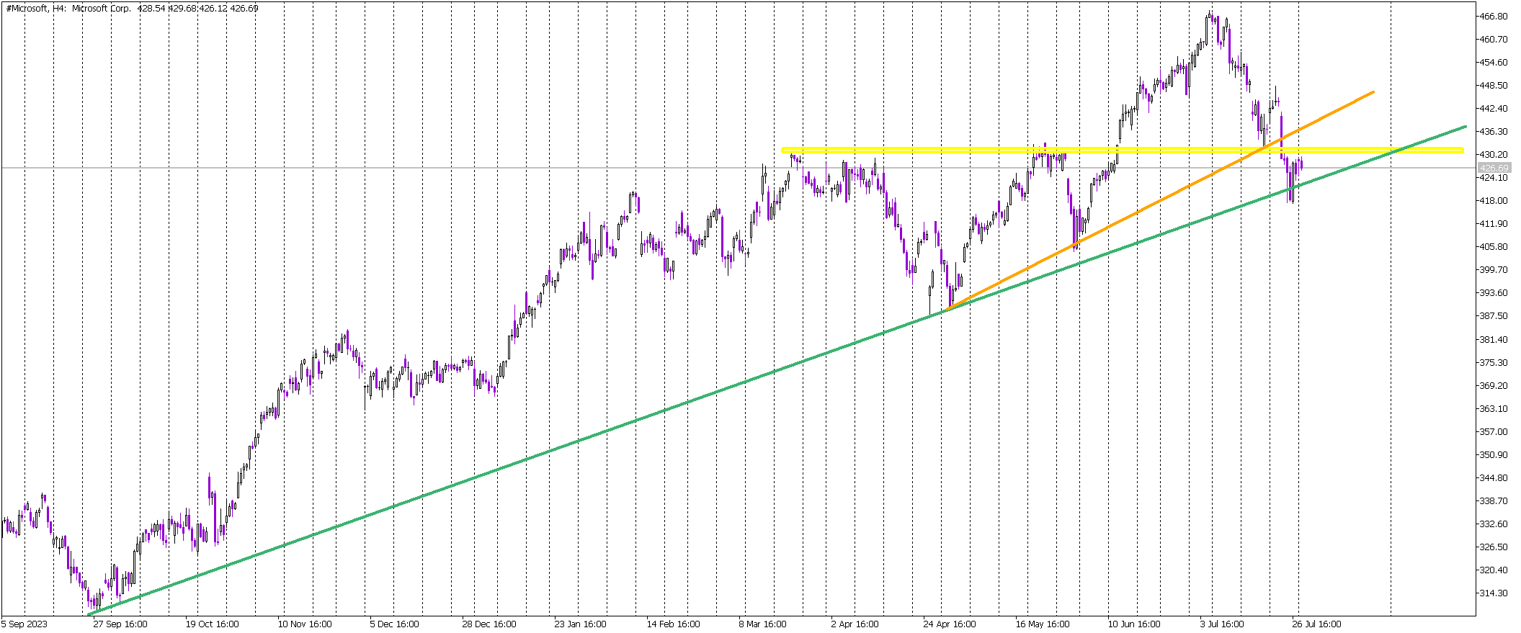The width and height of the screenshot is (1521, 633).
Task: Click the 23 Jan 16:00 date label
Action: click(581, 624)
